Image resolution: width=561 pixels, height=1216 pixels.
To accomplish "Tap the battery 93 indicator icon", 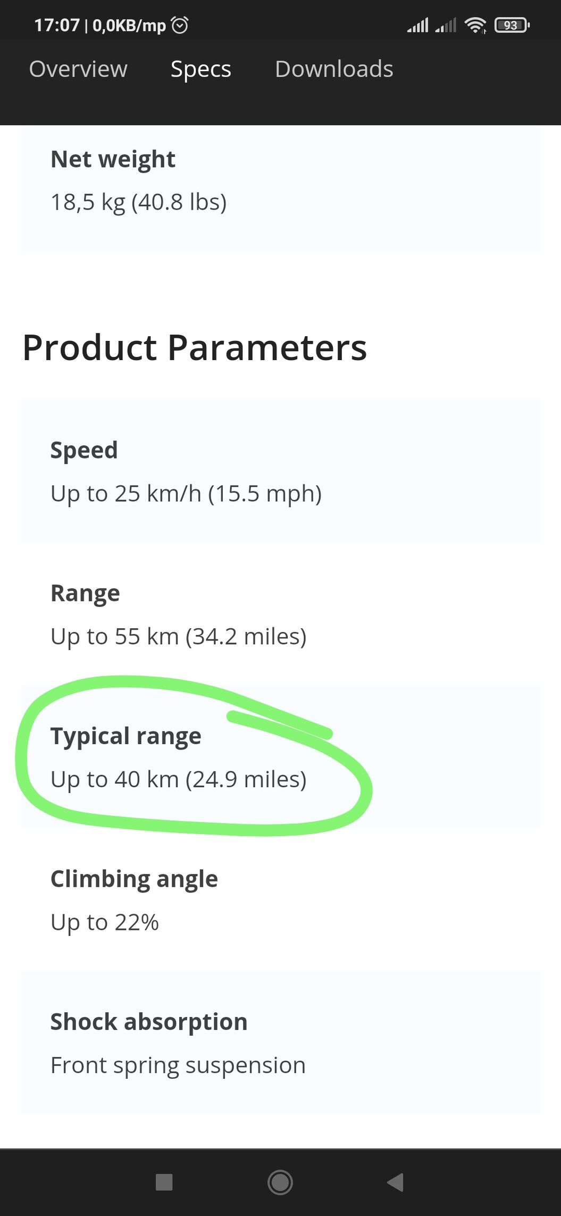I will [512, 25].
